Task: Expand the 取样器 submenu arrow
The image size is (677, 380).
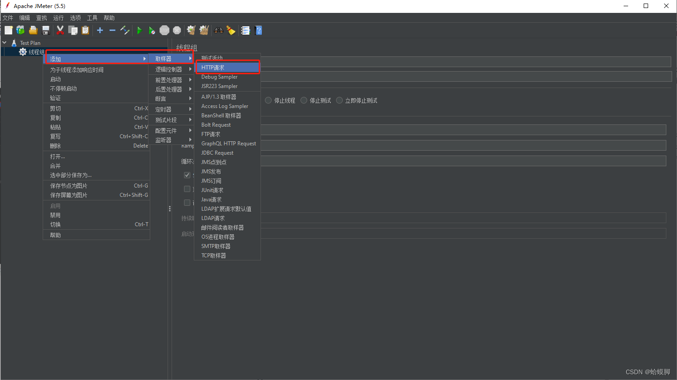Action: (190, 59)
